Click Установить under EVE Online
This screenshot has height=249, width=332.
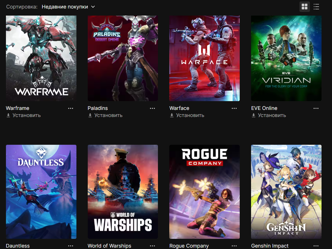tap(269, 115)
